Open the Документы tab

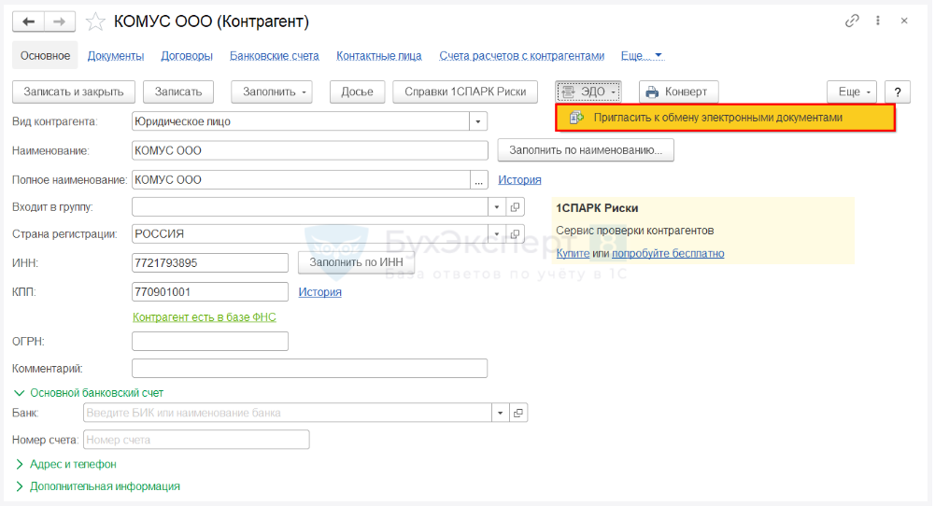[x=116, y=55]
